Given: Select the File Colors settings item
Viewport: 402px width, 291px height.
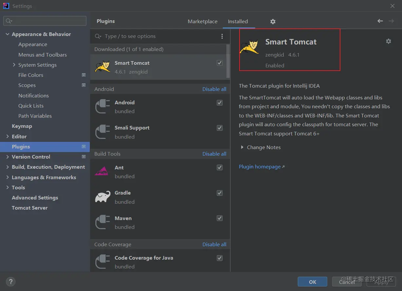Looking at the screenshot, I should pos(31,75).
